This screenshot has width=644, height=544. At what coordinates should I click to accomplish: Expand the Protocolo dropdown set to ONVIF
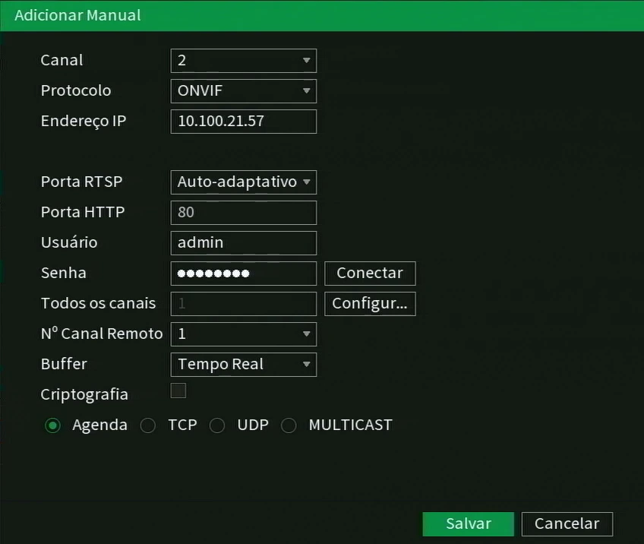(244, 91)
